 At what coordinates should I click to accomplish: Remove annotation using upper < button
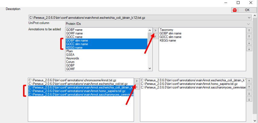pyautogui.click(x=155, y=37)
